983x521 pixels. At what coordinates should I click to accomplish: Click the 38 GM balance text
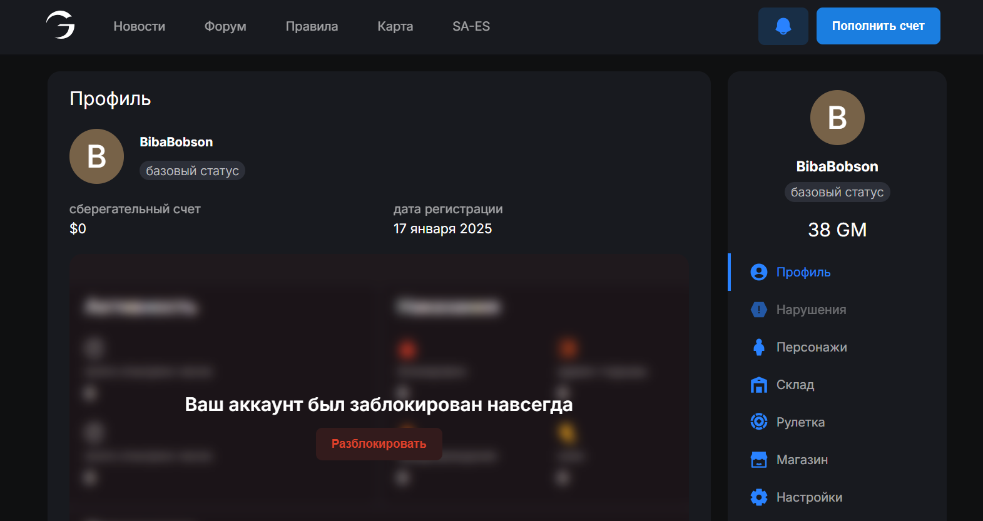click(x=837, y=230)
